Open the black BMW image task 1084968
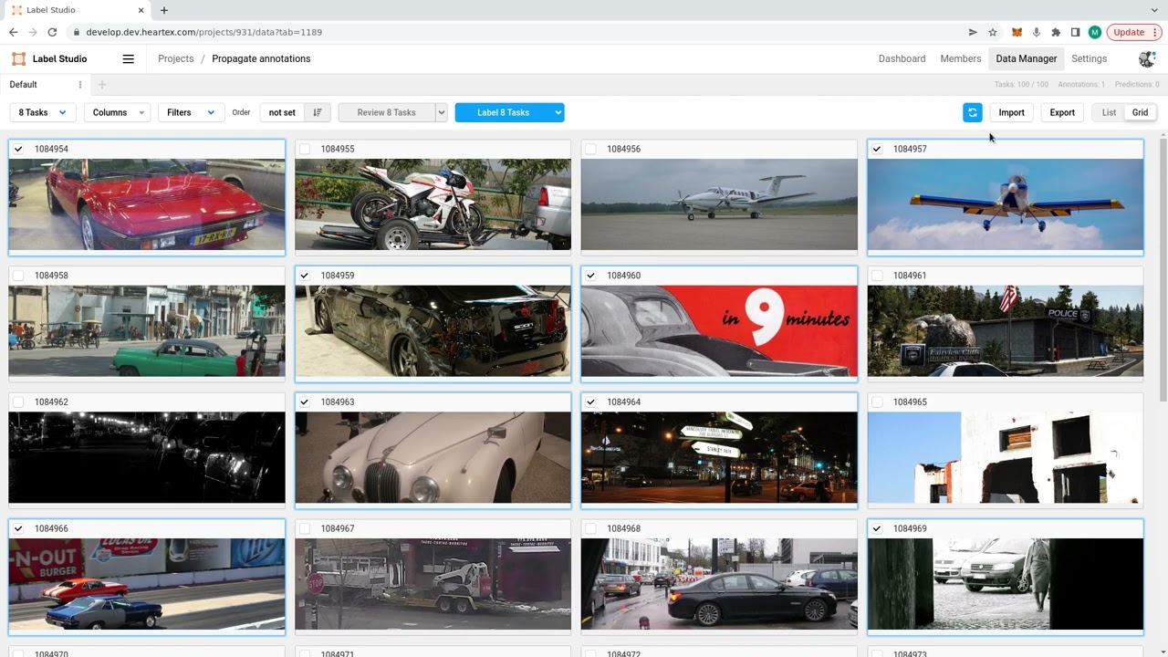The height and width of the screenshot is (657, 1168). [719, 584]
